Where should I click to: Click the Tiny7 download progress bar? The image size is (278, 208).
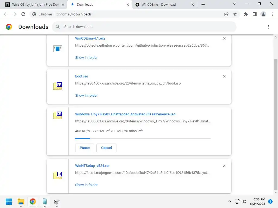pos(143,139)
